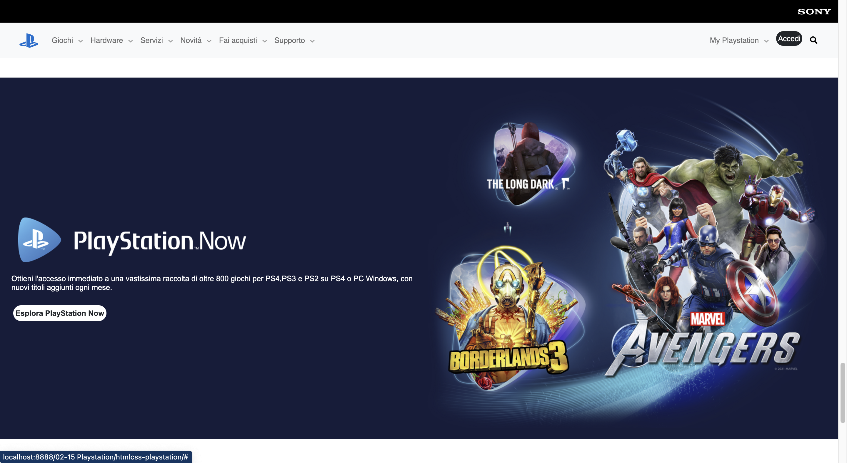Open search with the magnifying glass icon
Image resolution: width=847 pixels, height=463 pixels.
point(813,40)
